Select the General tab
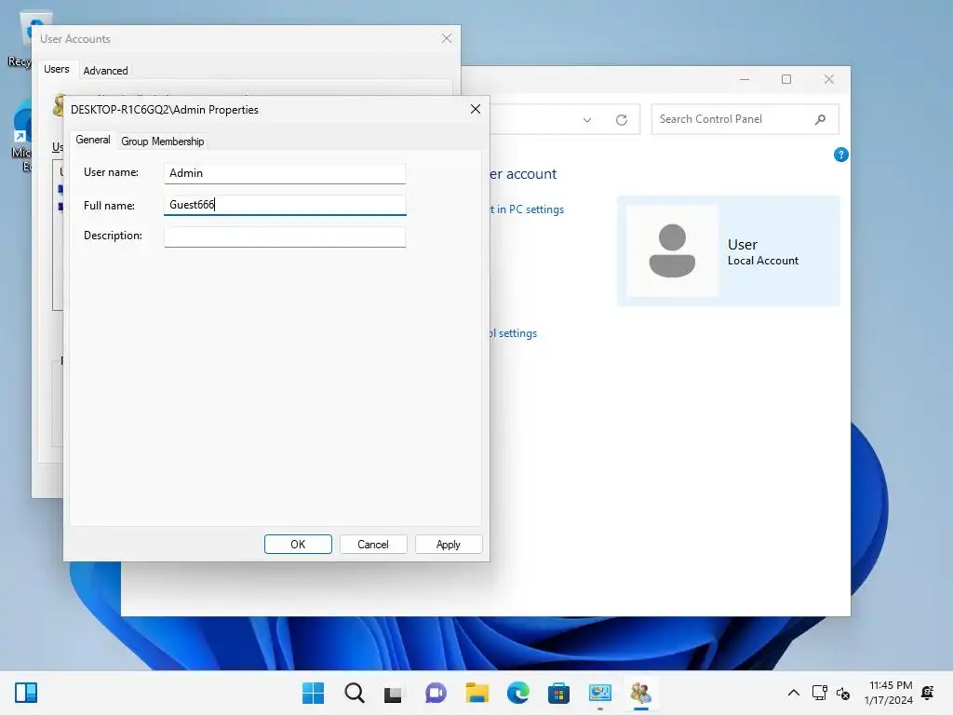The height and width of the screenshot is (715, 953). click(x=92, y=140)
